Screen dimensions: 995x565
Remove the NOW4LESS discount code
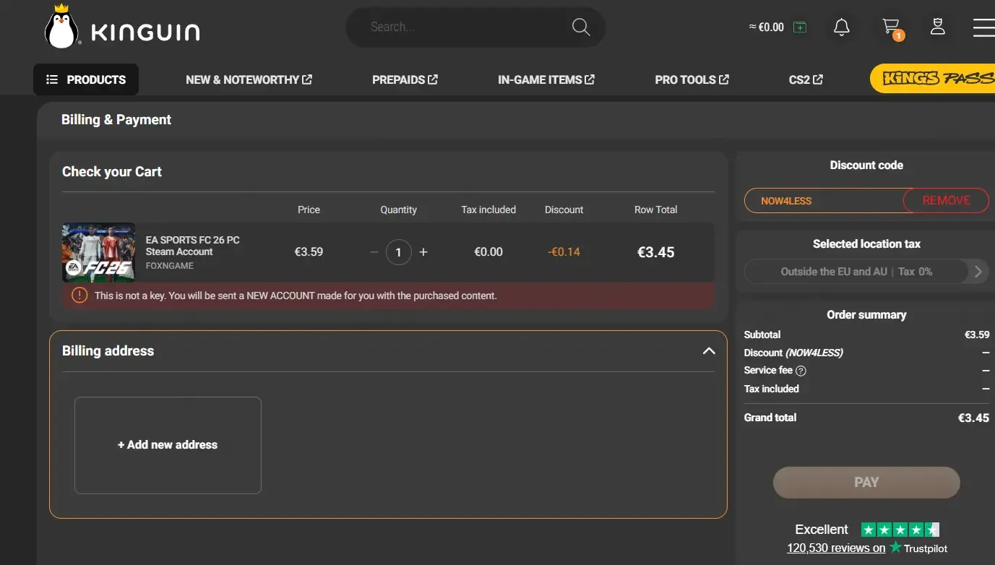pos(946,200)
